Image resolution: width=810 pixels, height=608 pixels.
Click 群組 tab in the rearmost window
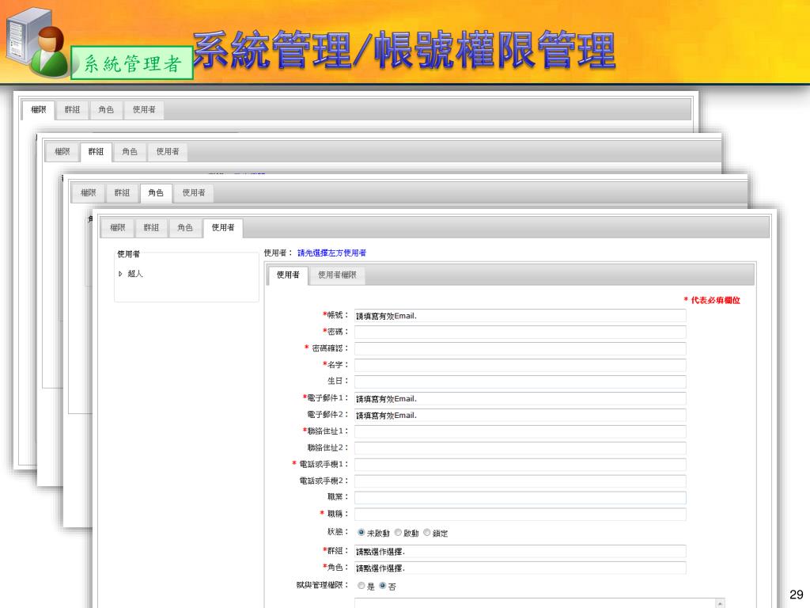(72, 109)
